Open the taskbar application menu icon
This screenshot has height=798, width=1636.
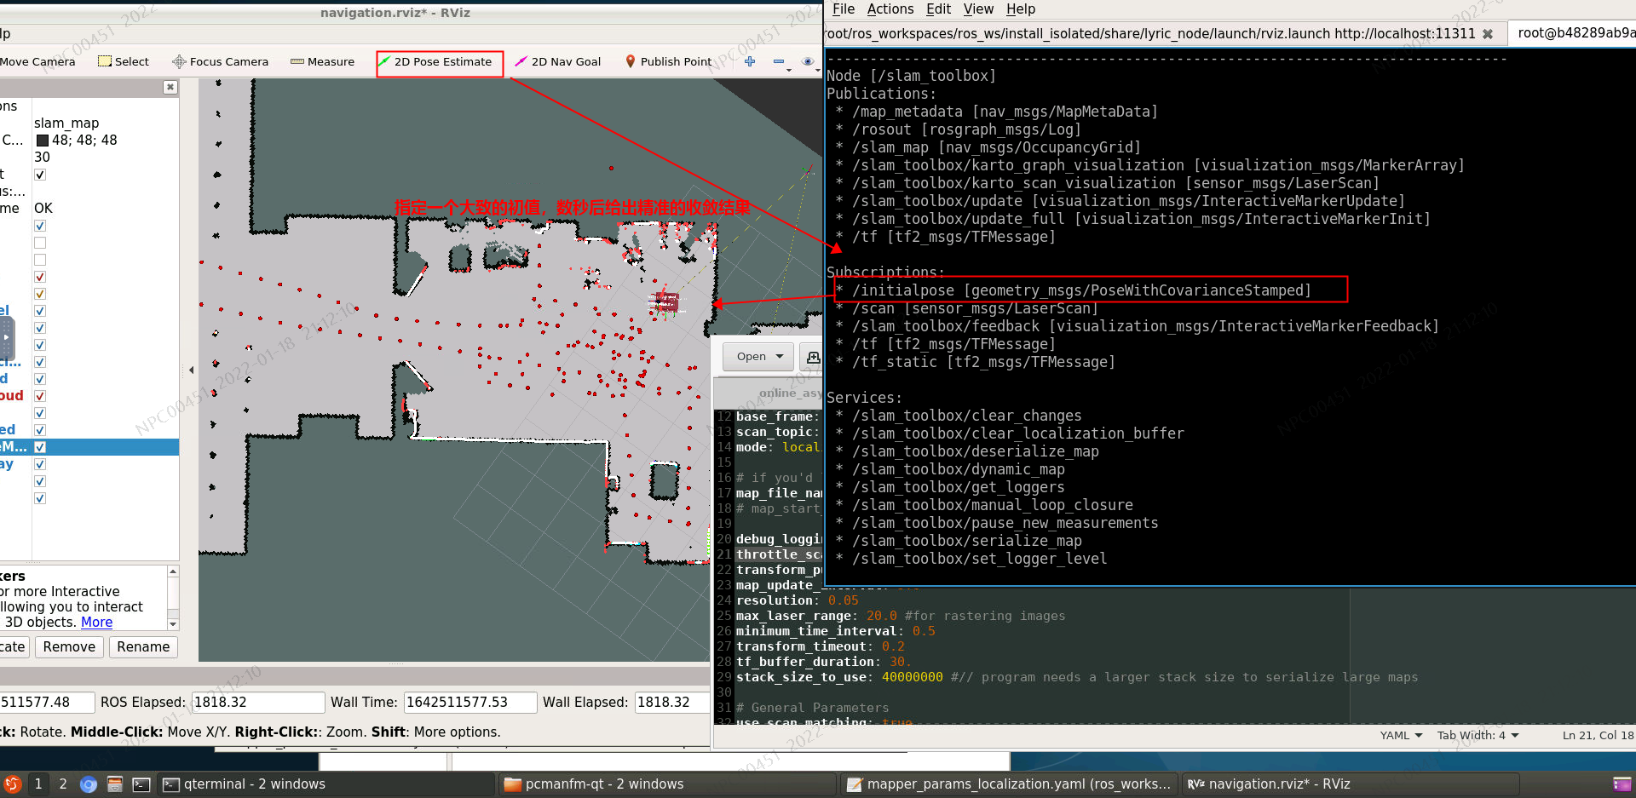[12, 784]
